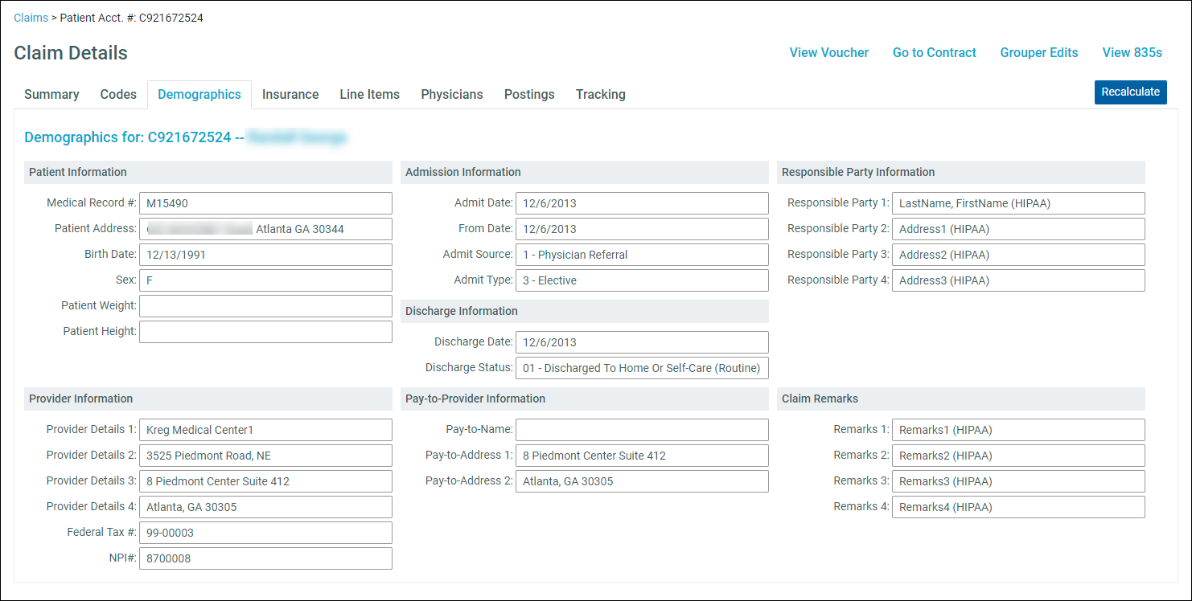Image resolution: width=1192 pixels, height=601 pixels.
Task: Click the Admit Source field
Action: click(642, 255)
